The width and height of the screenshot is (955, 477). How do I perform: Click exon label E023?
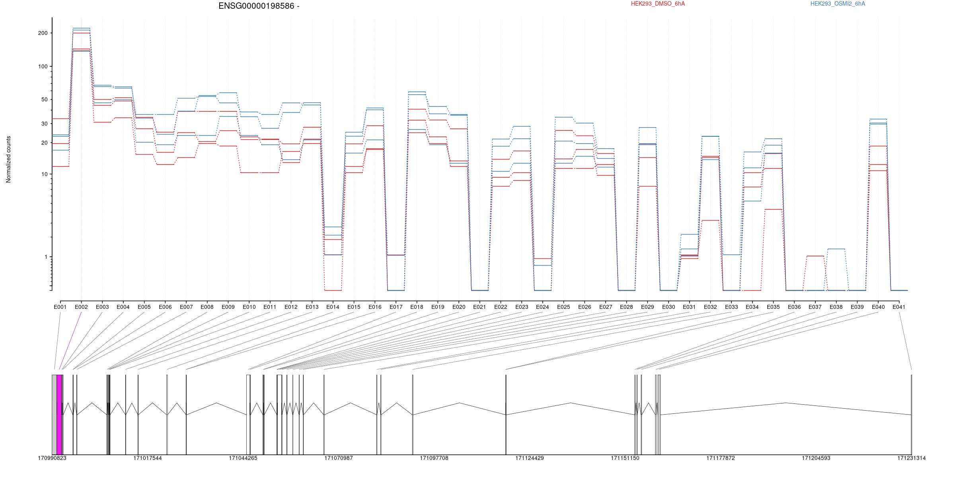(x=522, y=307)
